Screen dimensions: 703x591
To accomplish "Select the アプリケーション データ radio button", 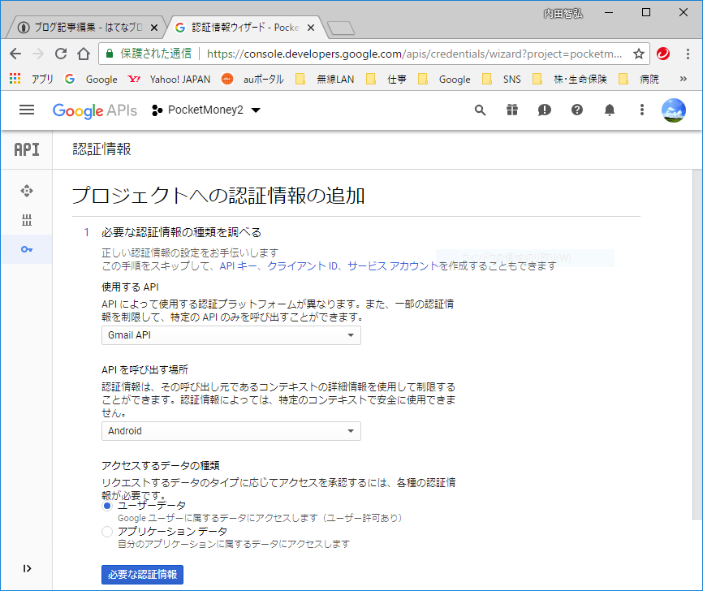I will 106,532.
